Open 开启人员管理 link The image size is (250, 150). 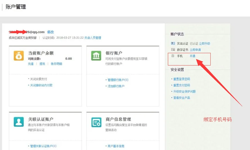(x=93, y=38)
